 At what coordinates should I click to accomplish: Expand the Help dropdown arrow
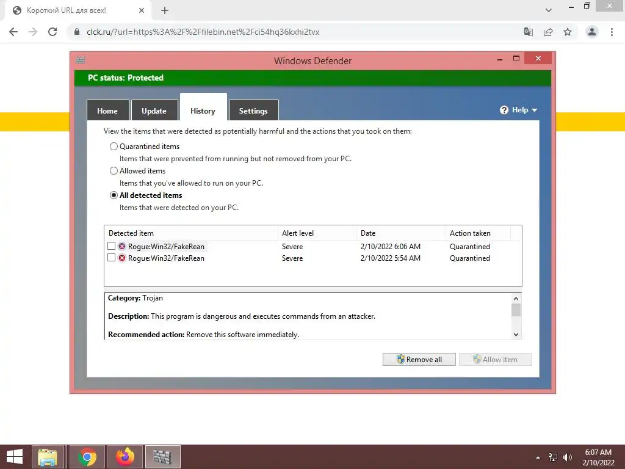[x=535, y=110]
